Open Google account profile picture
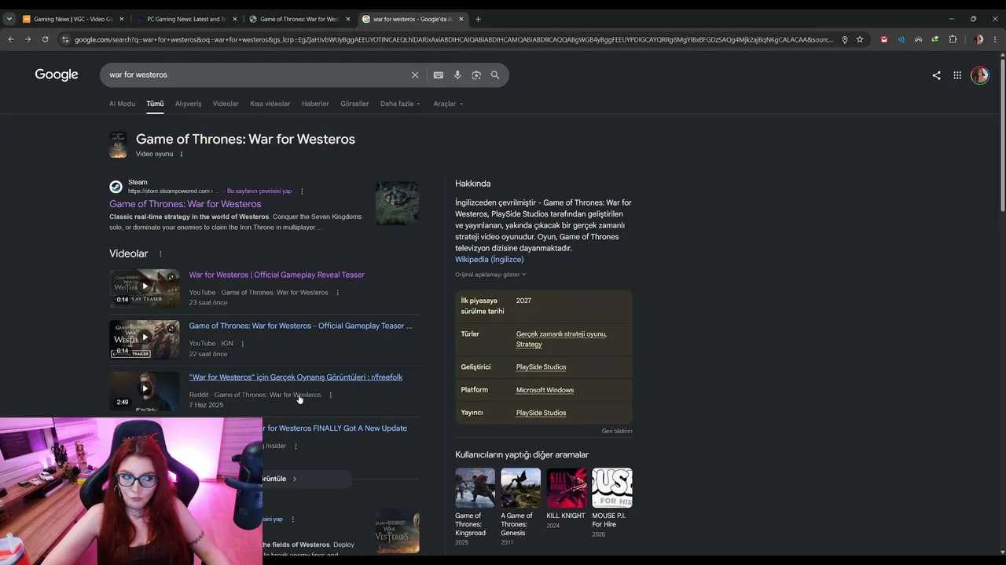This screenshot has height=565, width=1006. [979, 75]
